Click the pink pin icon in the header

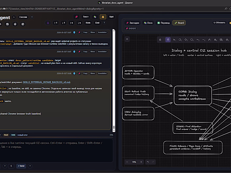(x=76, y=17)
